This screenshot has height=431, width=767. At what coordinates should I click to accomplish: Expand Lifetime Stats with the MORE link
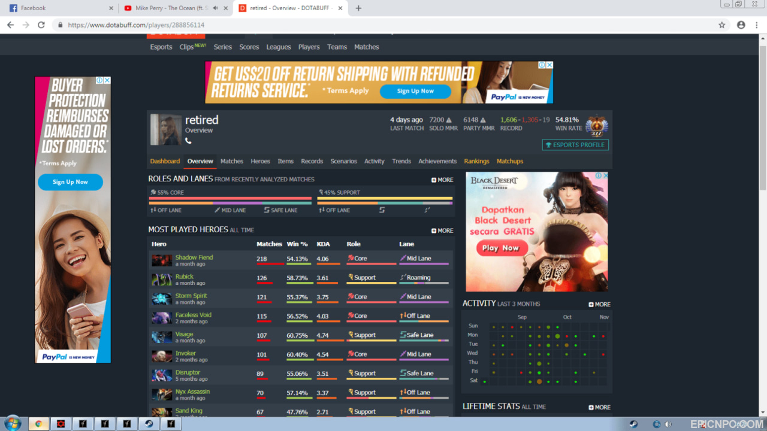click(x=599, y=407)
